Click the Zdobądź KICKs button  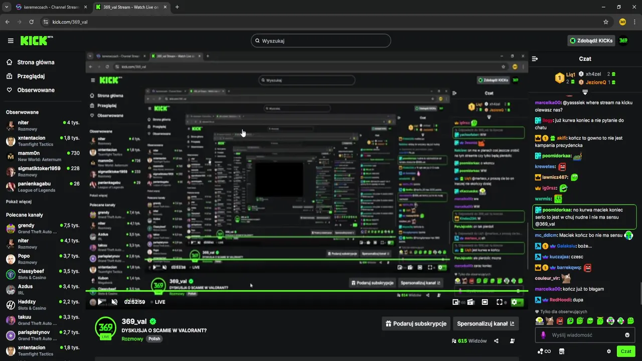tap(592, 41)
